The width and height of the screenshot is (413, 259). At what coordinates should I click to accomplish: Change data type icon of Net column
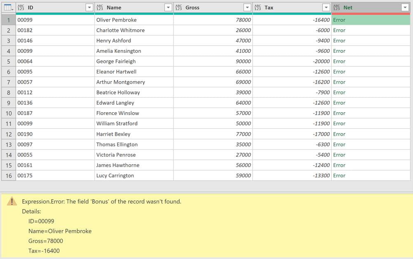click(336, 8)
